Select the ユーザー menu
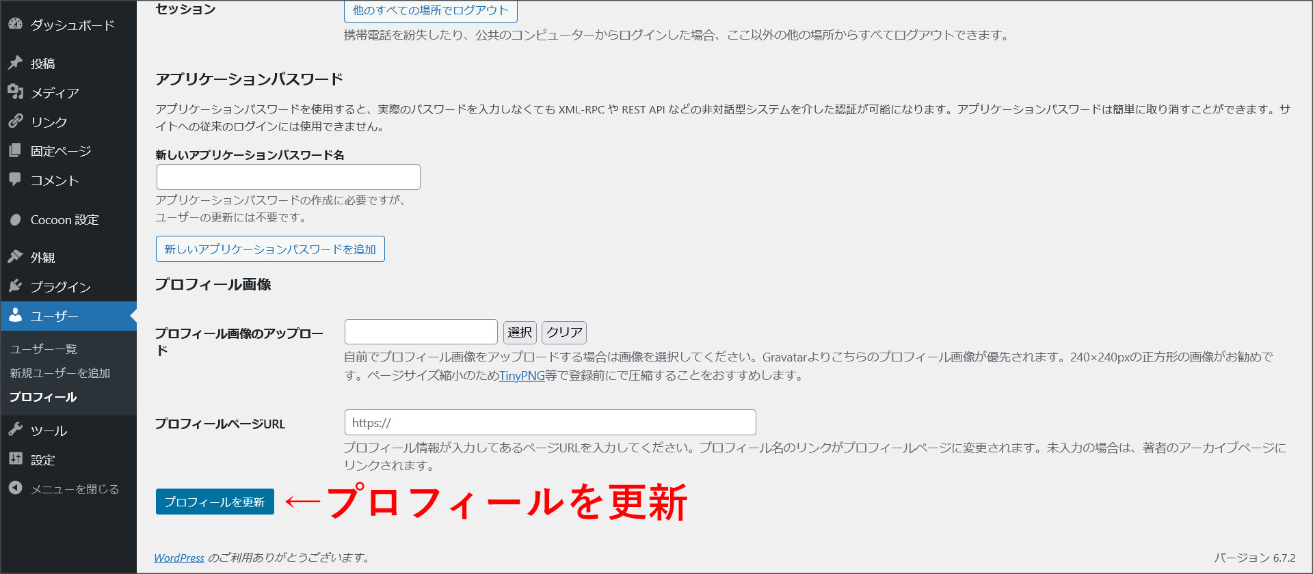This screenshot has width=1313, height=574. tap(68, 316)
